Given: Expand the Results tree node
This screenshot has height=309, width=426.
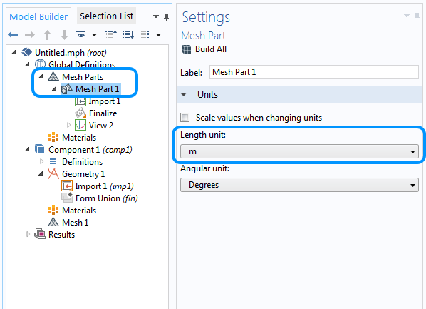Looking at the screenshot, I should pyautogui.click(x=28, y=234).
